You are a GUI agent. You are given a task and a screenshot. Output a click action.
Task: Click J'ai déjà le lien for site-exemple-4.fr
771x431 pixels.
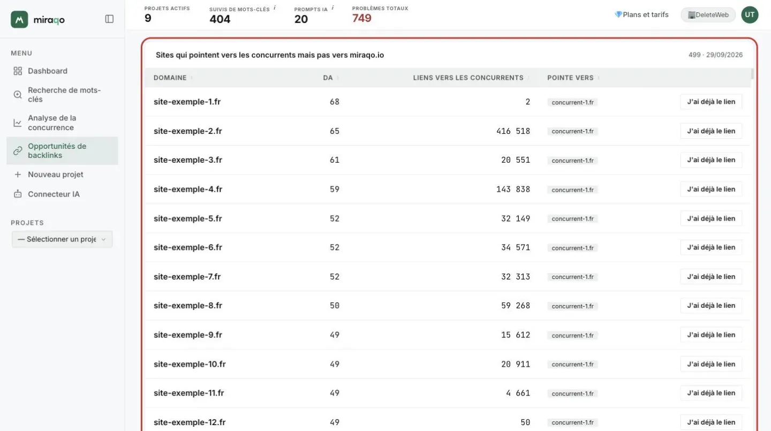[x=711, y=189]
